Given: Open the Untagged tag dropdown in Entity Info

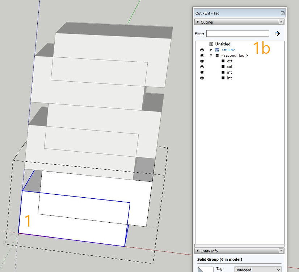Looking at the screenshot, I should (x=257, y=269).
